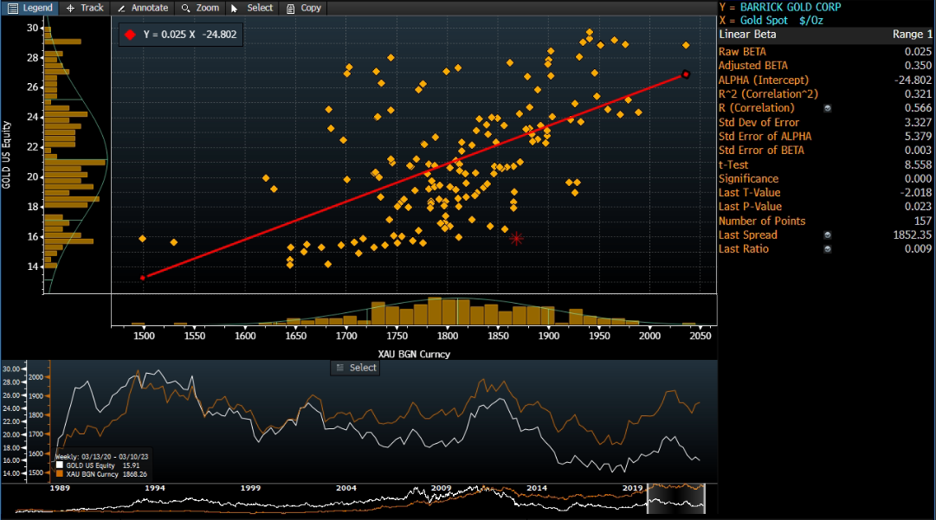
Task: Open the Legend toolbar button
Action: click(29, 8)
